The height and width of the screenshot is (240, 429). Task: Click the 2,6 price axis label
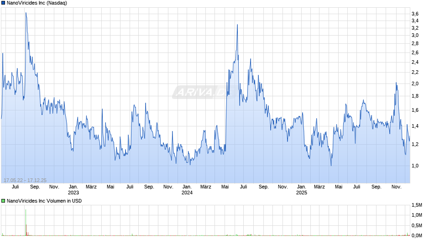click(415, 52)
